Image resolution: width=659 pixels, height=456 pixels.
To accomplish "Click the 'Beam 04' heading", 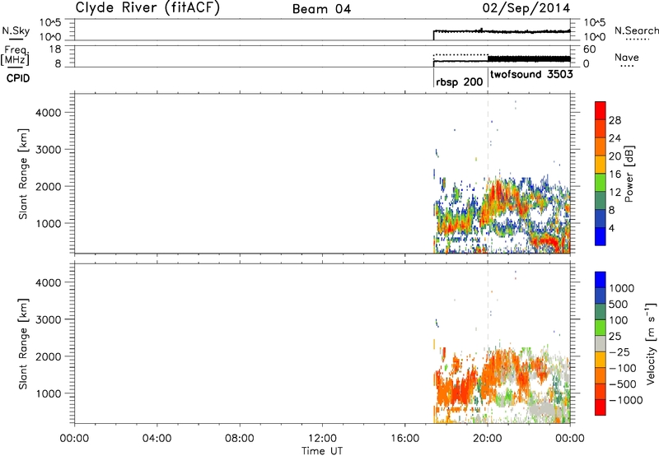I will 321,9.
